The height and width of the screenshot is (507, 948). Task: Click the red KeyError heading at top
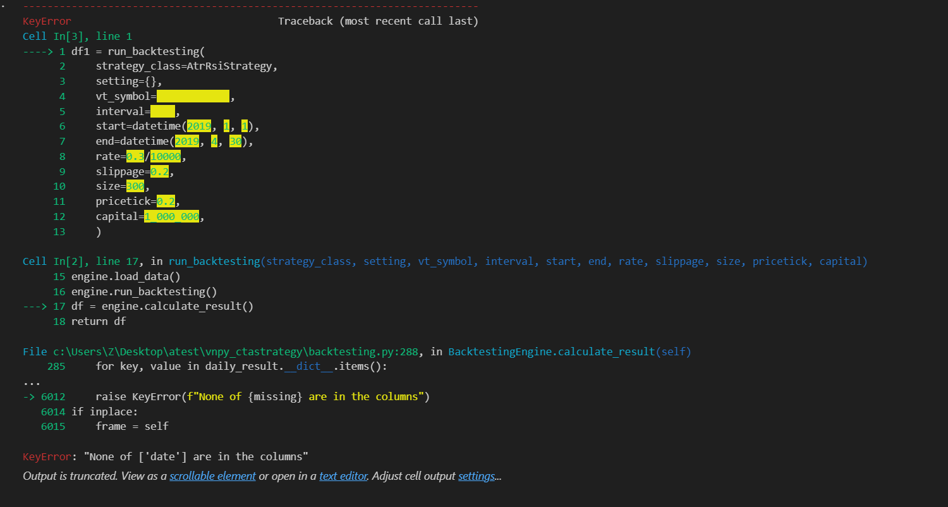click(47, 21)
